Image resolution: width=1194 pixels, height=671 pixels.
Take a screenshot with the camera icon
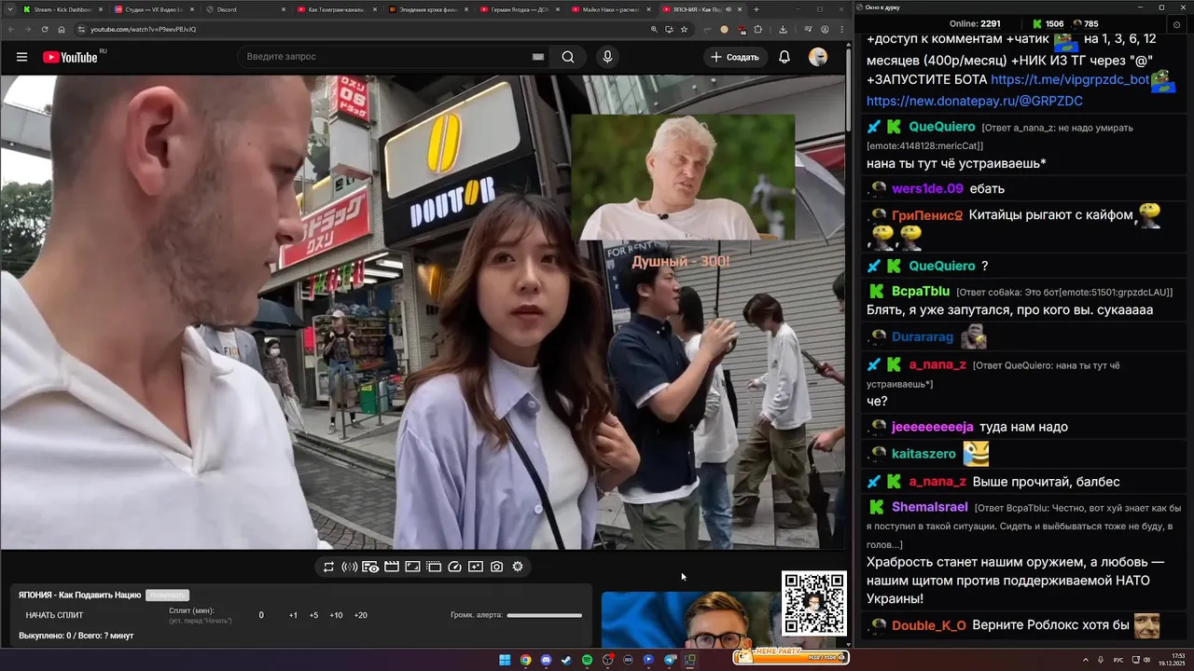(x=496, y=567)
